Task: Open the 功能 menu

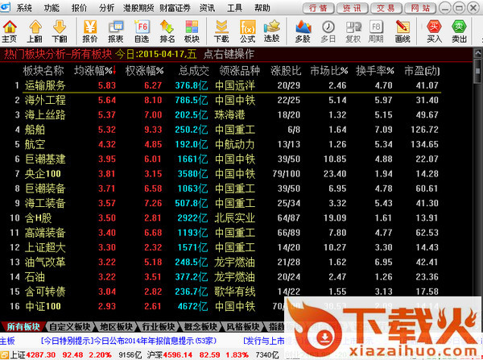Action: click(x=52, y=8)
